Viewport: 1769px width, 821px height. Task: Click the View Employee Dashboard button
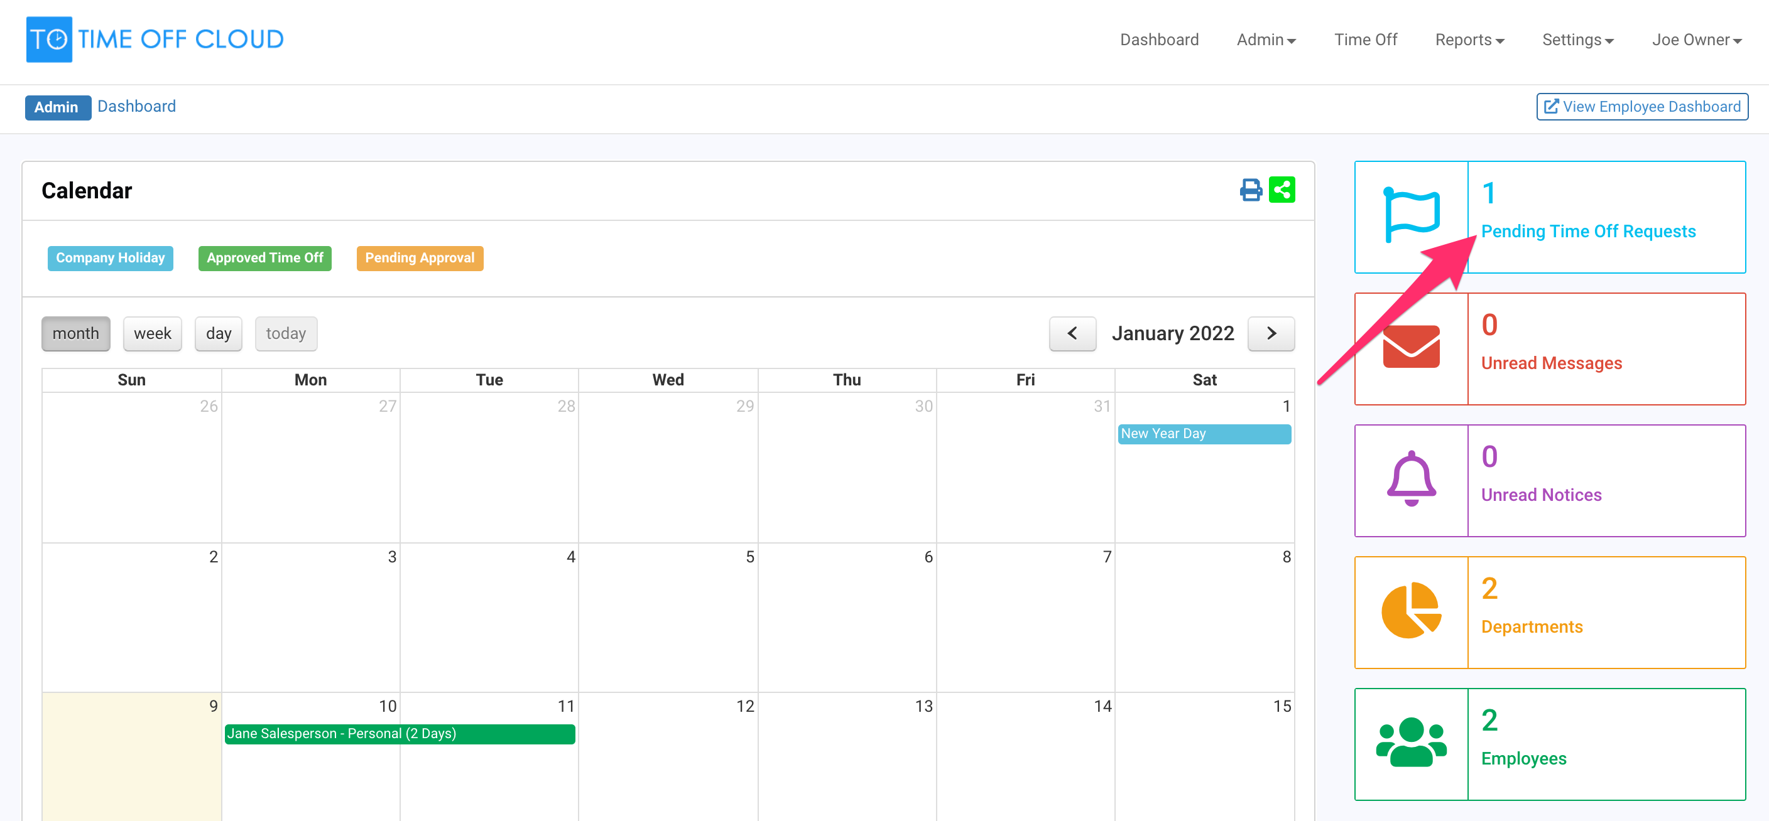pos(1642,106)
